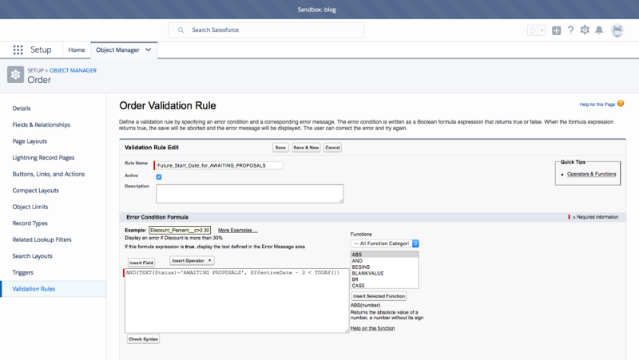Click the Order object gear icon

coord(15,74)
